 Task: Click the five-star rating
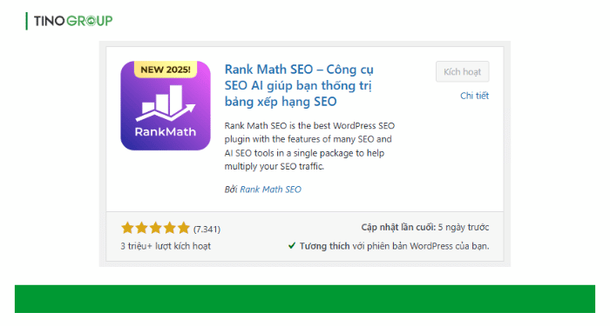click(x=155, y=228)
